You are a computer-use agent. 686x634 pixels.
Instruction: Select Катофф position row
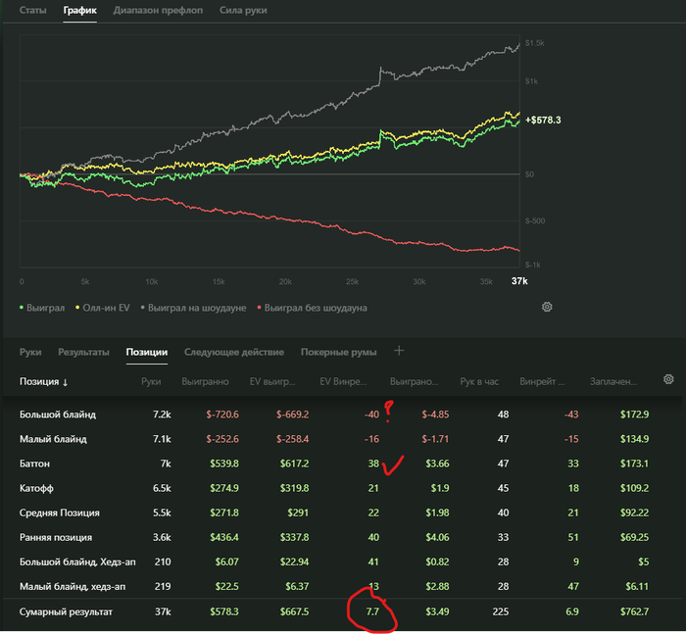343,488
